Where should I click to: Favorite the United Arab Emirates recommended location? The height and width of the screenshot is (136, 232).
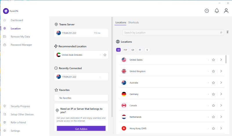(105, 55)
